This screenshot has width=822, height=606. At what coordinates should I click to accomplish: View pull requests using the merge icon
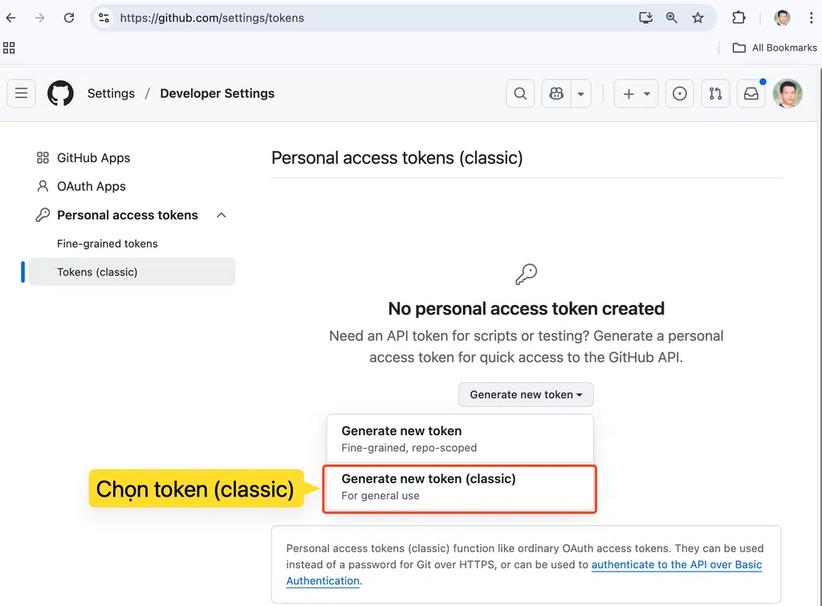(x=715, y=93)
